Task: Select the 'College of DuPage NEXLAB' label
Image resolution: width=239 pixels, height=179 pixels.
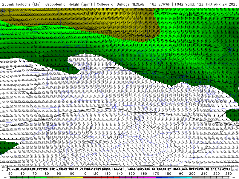Action: click(121, 4)
